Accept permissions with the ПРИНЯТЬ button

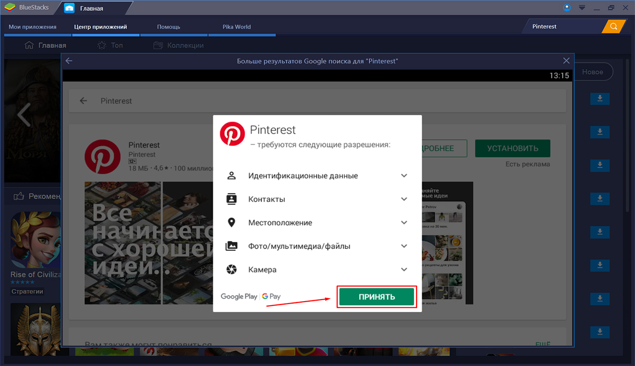tap(377, 297)
